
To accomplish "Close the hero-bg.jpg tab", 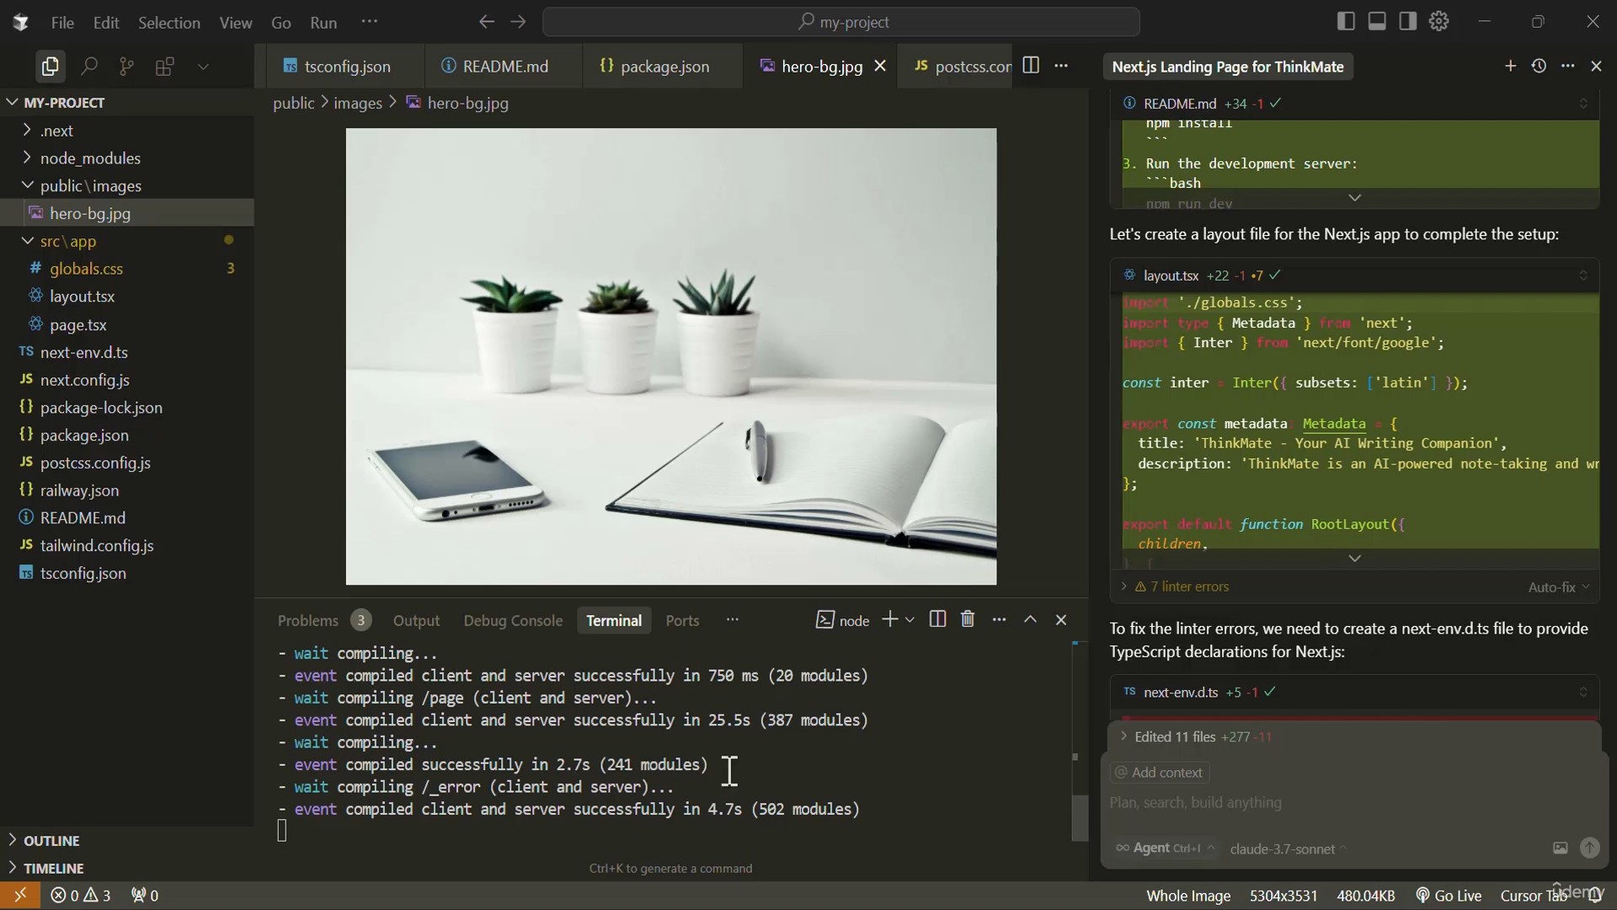I will coord(880,66).
